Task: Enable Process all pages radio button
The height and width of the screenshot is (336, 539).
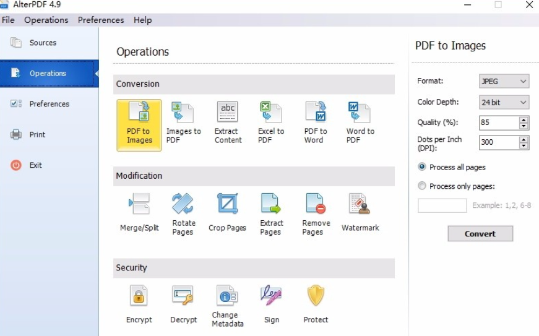Action: [422, 167]
